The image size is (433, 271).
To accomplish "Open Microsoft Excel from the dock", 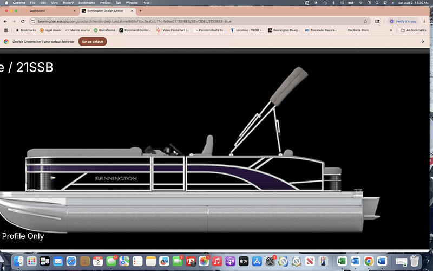I will click(x=342, y=261).
